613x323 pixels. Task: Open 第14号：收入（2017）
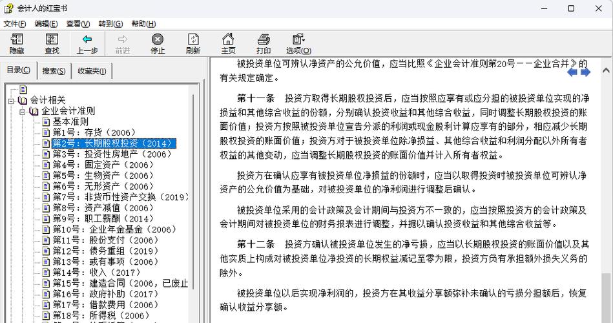pos(96,273)
